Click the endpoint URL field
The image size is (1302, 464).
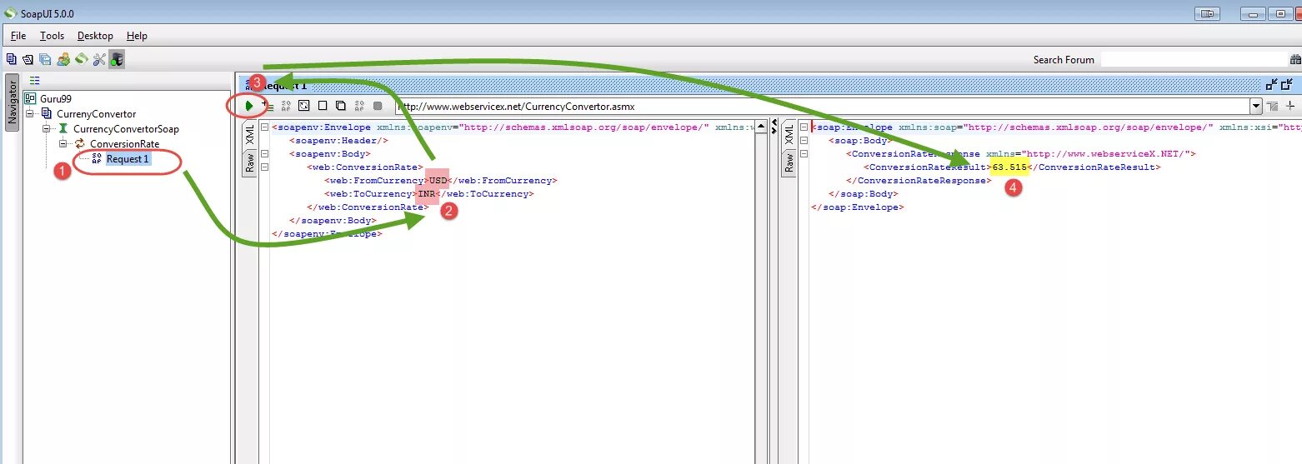click(821, 106)
